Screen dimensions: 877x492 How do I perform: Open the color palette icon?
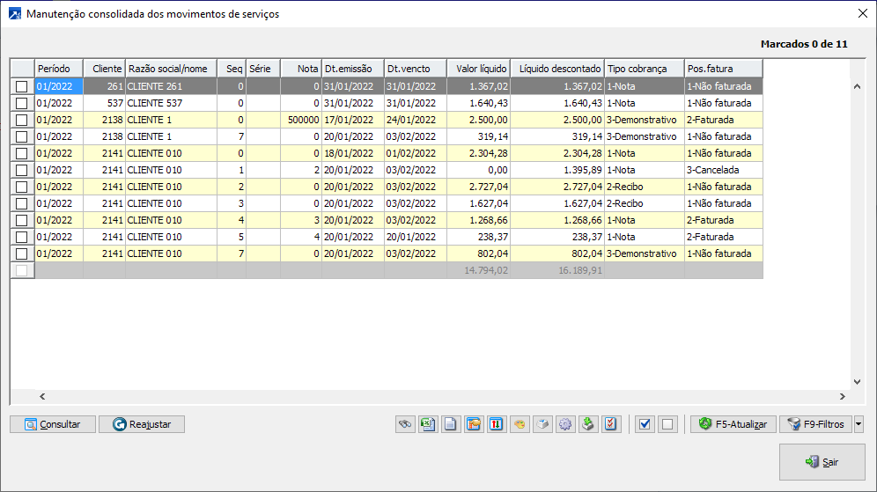[520, 424]
